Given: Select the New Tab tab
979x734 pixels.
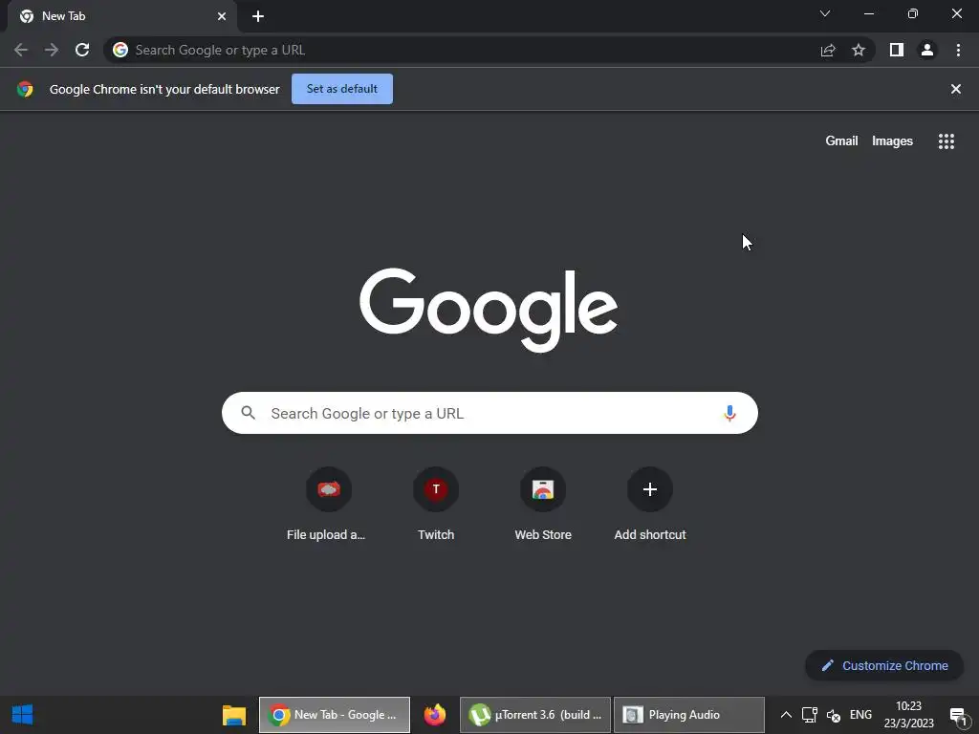Looking at the screenshot, I should (x=121, y=16).
